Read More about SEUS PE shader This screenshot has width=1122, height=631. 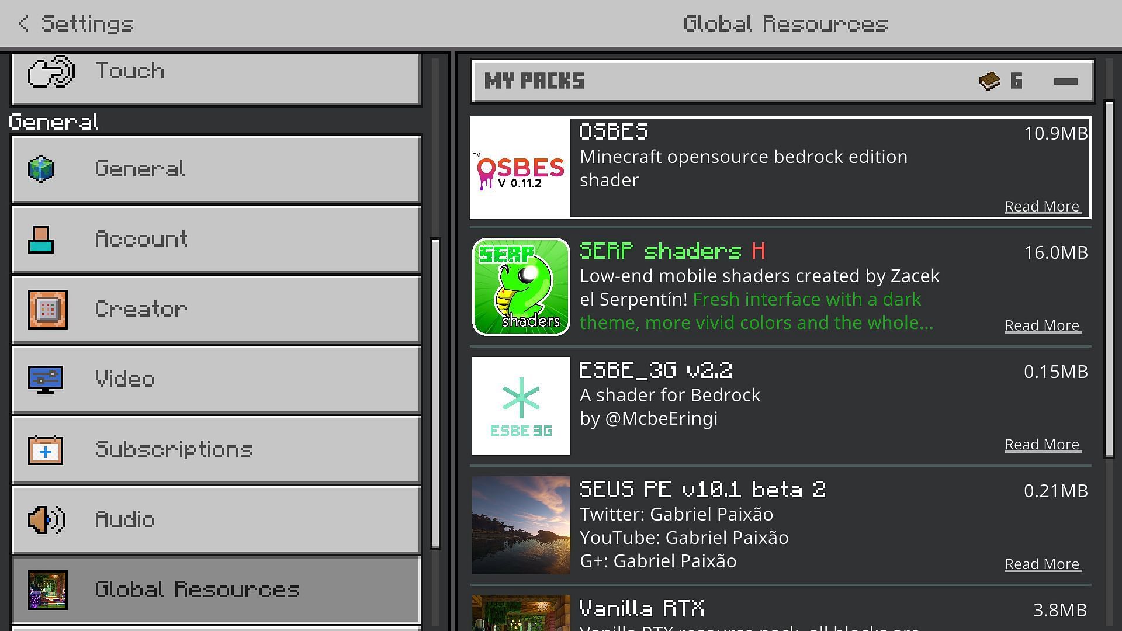pyautogui.click(x=1042, y=563)
